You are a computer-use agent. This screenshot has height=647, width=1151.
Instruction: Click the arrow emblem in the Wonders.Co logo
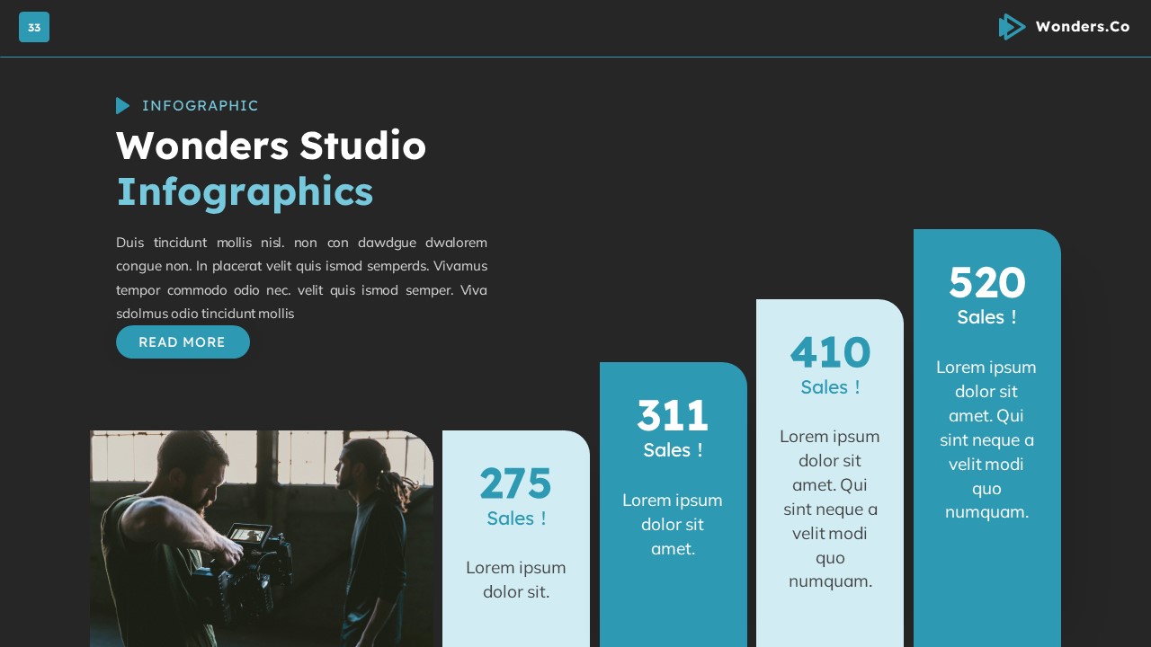(1012, 27)
